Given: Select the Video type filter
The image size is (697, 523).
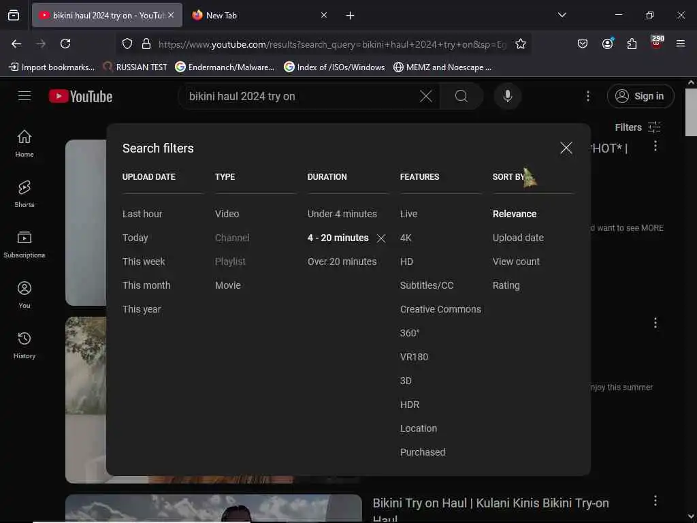Looking at the screenshot, I should 227,214.
